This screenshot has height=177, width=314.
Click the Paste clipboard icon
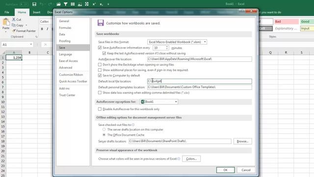6,22
